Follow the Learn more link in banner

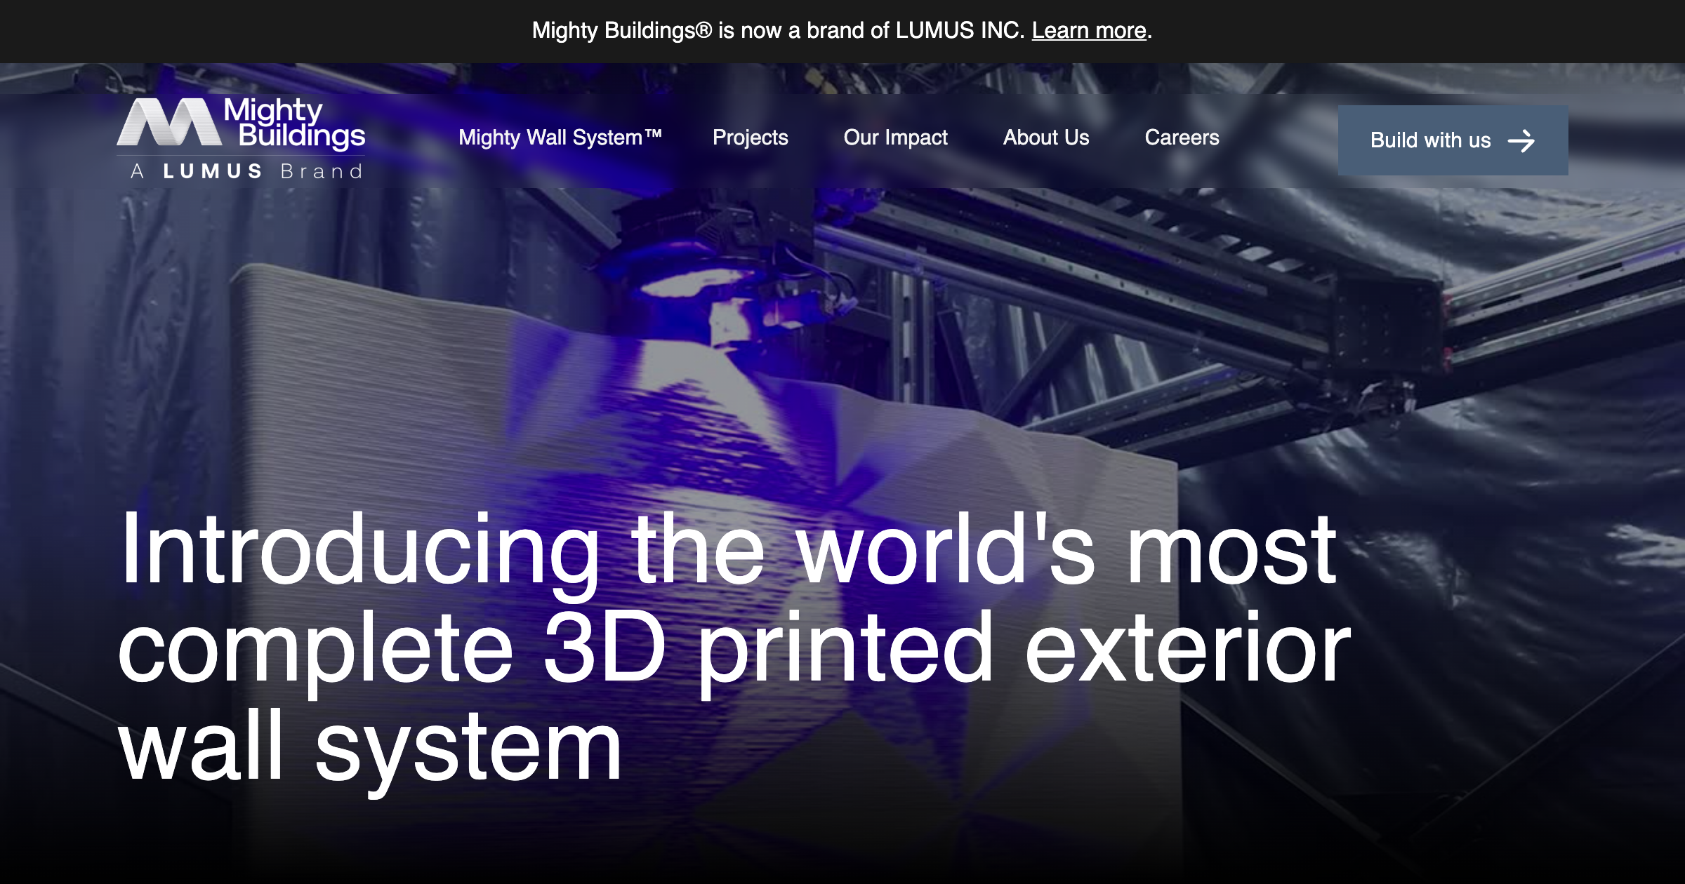pyautogui.click(x=1089, y=30)
